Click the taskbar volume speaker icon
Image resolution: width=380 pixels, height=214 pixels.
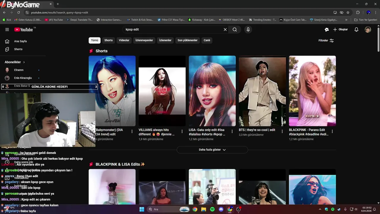coord(356,209)
